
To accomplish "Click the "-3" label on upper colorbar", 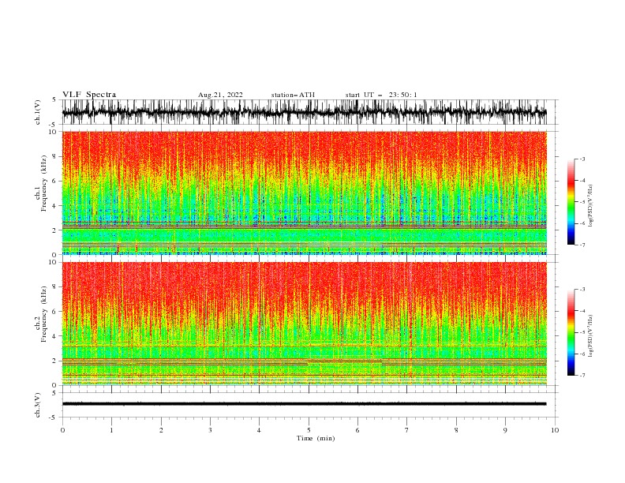I will click(x=582, y=159).
